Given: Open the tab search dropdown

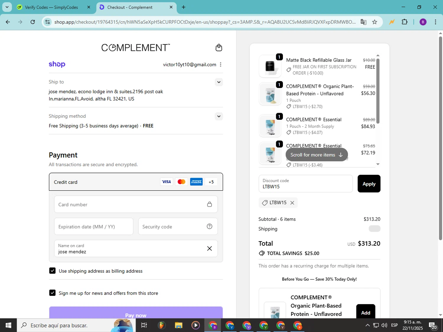Looking at the screenshot, I should click(7, 7).
